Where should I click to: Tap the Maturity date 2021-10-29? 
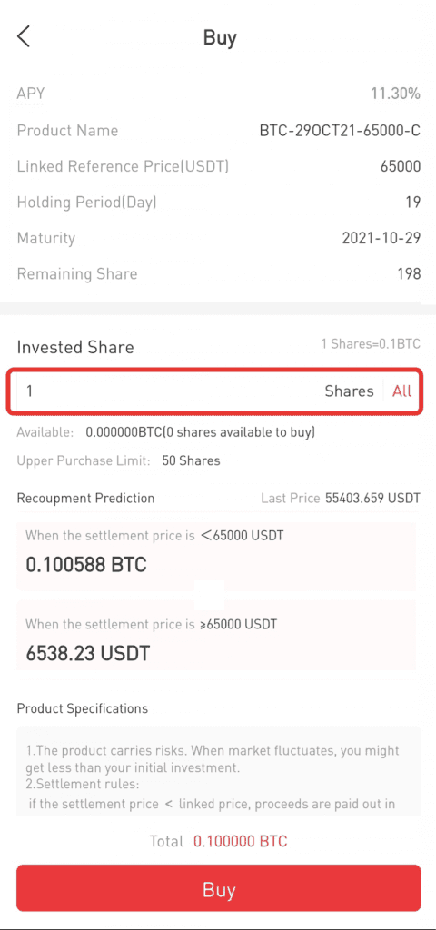coord(381,239)
